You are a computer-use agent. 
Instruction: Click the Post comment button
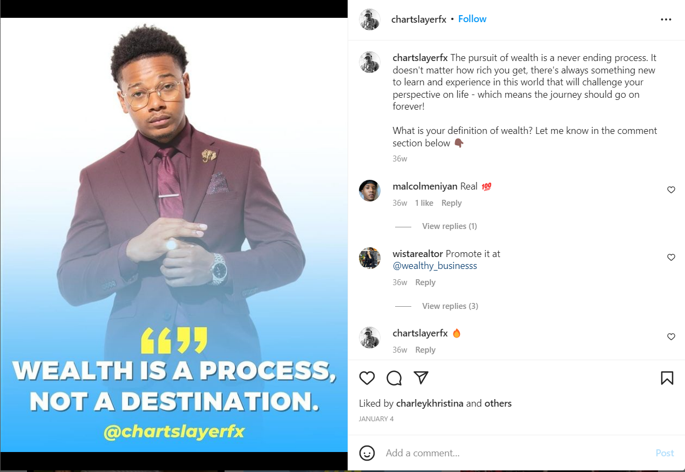tap(664, 453)
